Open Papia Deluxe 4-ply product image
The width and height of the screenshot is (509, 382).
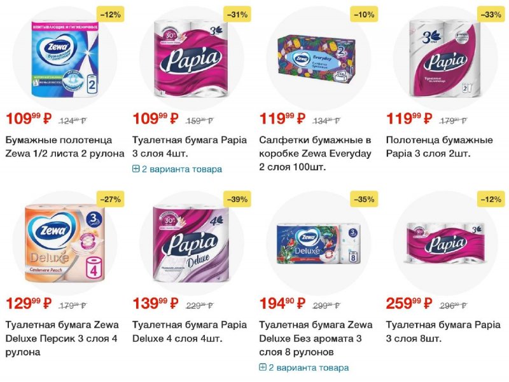point(192,243)
